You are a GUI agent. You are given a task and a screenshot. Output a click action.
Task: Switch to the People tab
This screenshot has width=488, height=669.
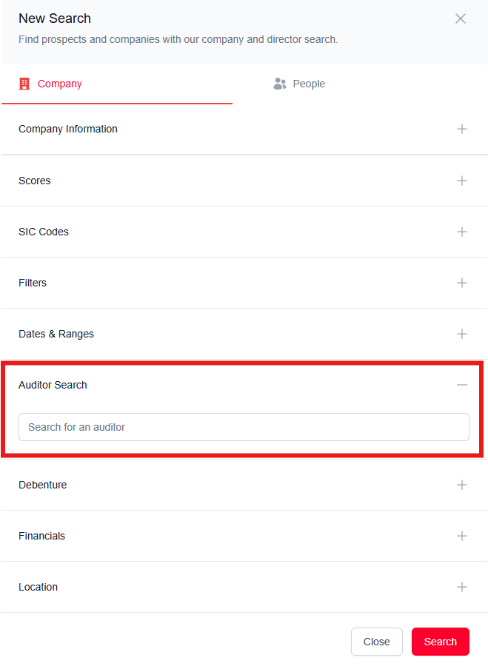click(x=308, y=84)
